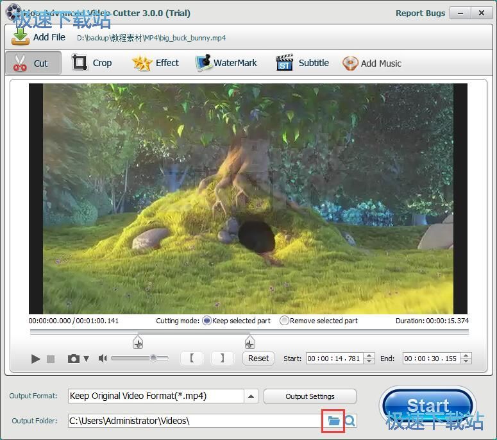Open the WaterMark tab
The image size is (497, 440).
[x=226, y=63]
